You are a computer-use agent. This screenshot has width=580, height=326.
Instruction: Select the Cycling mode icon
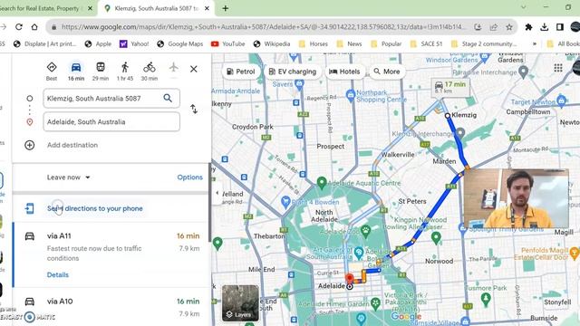click(149, 72)
